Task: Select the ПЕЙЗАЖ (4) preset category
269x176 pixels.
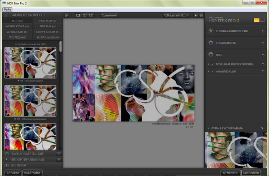Action: click(48, 26)
